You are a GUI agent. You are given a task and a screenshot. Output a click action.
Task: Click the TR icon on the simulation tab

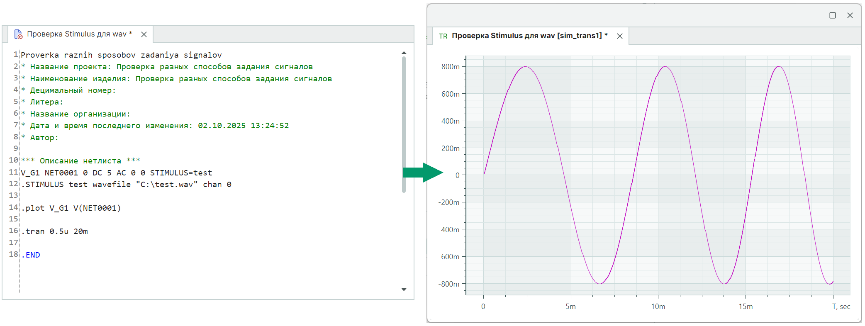pyautogui.click(x=443, y=36)
